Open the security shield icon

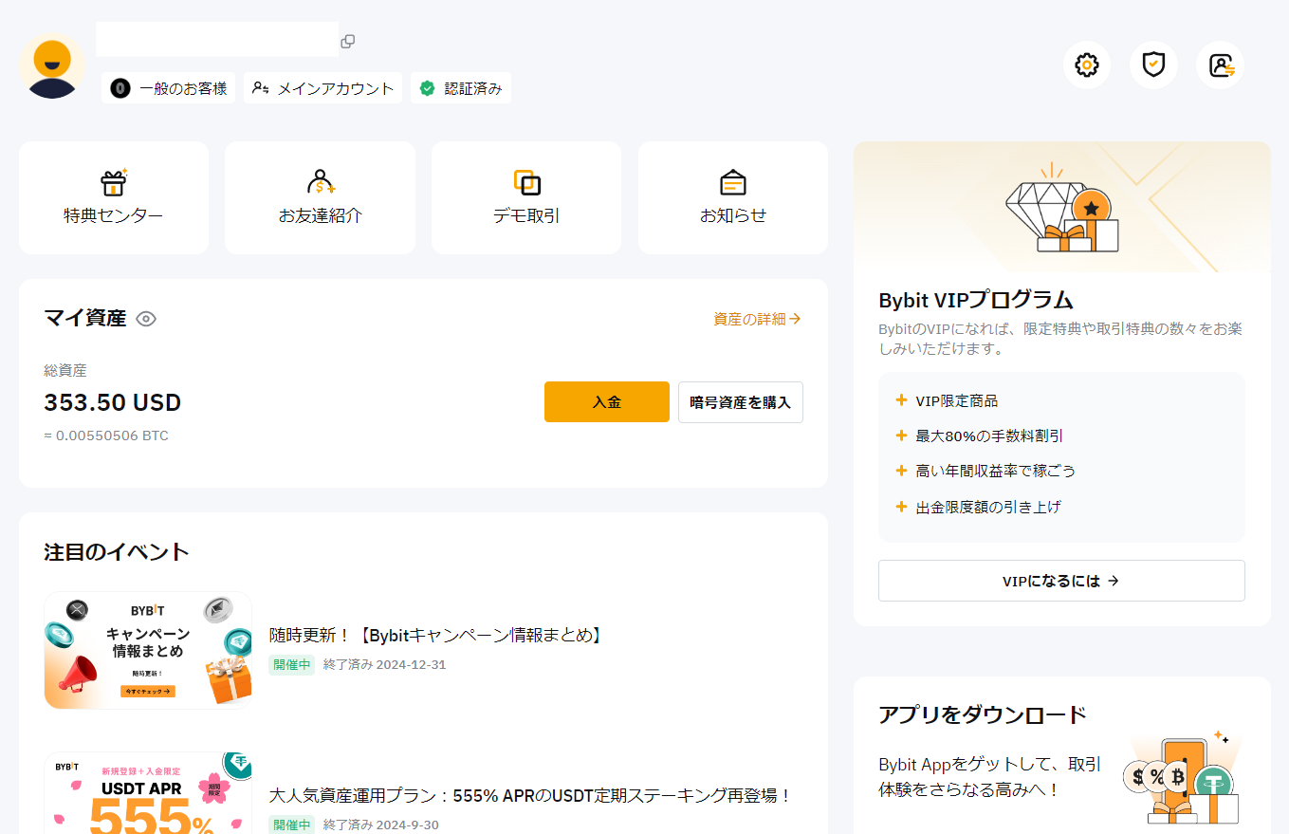coord(1153,65)
